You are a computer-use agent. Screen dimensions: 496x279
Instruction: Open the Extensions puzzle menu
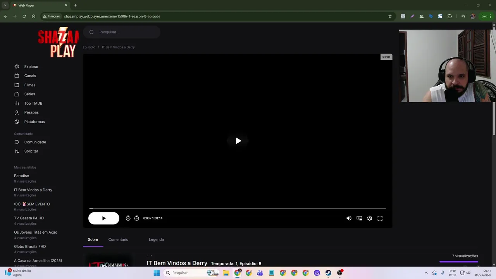[x=449, y=16]
